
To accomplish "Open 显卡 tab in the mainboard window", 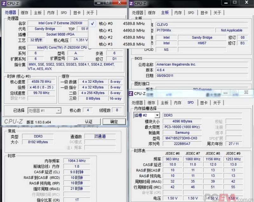I will 204,13.
